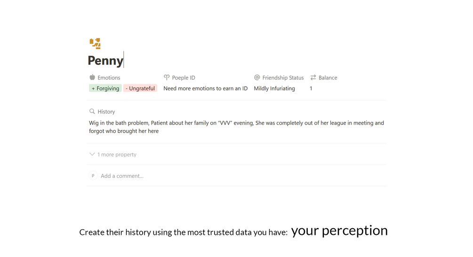Select the - Ungrateful emotion tag
Image resolution: width=473 pixels, height=257 pixels.
point(140,88)
